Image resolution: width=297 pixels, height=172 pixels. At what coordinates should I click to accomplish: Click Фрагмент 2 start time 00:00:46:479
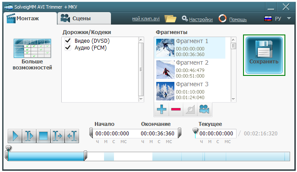click(190, 70)
